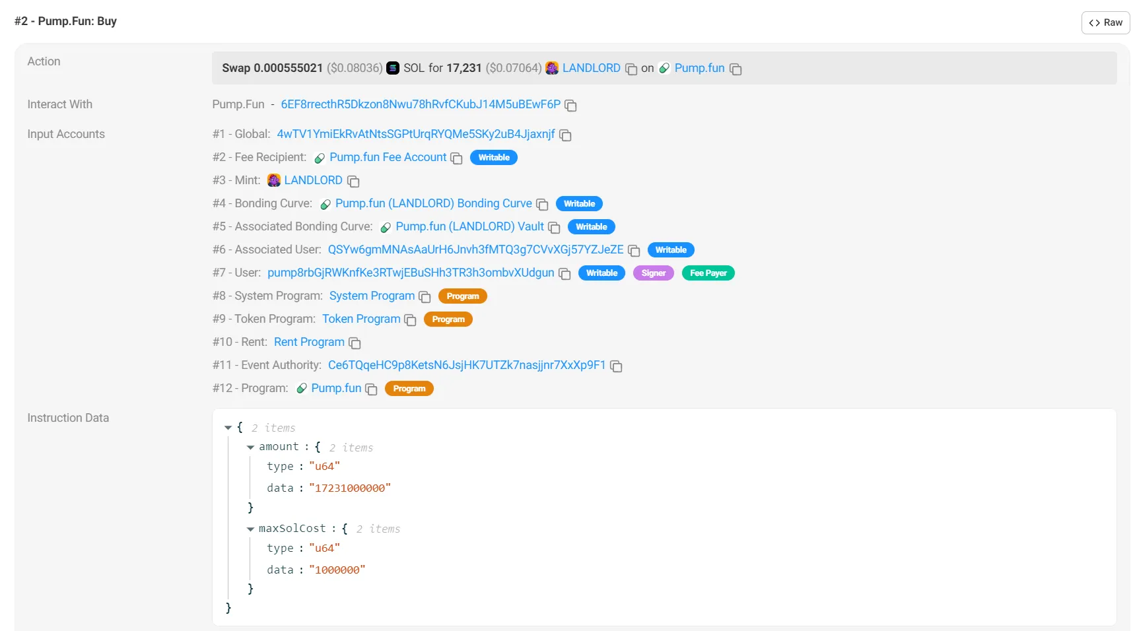Image resolution: width=1133 pixels, height=631 pixels.
Task: Copy the Event Authority address
Action: click(617, 366)
